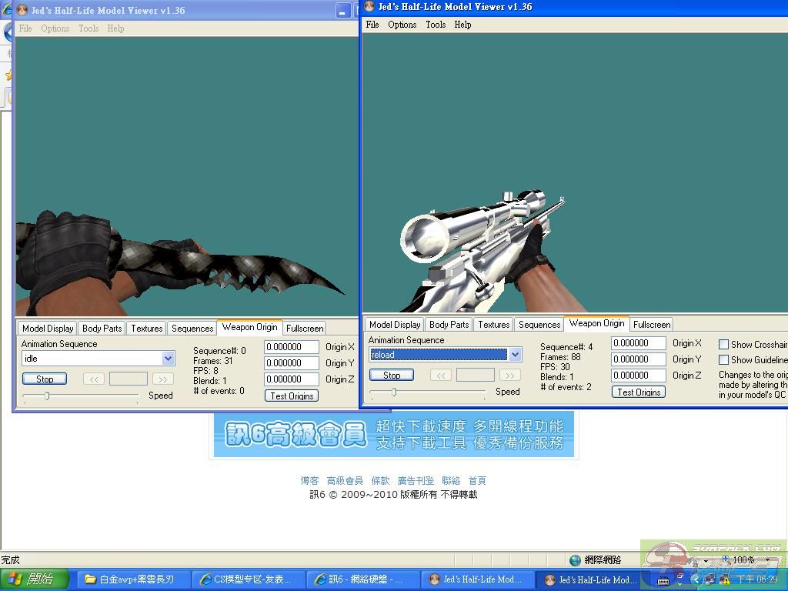Stop the reload animation in right window
Image resolution: width=788 pixels, height=591 pixels.
(x=392, y=375)
